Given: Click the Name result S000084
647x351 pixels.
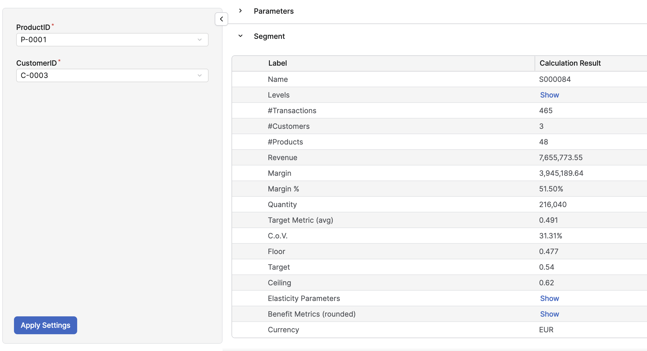Looking at the screenshot, I should 555,79.
